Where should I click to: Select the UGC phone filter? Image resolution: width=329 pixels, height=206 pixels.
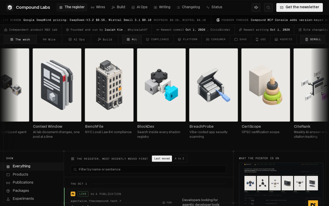(261, 39)
